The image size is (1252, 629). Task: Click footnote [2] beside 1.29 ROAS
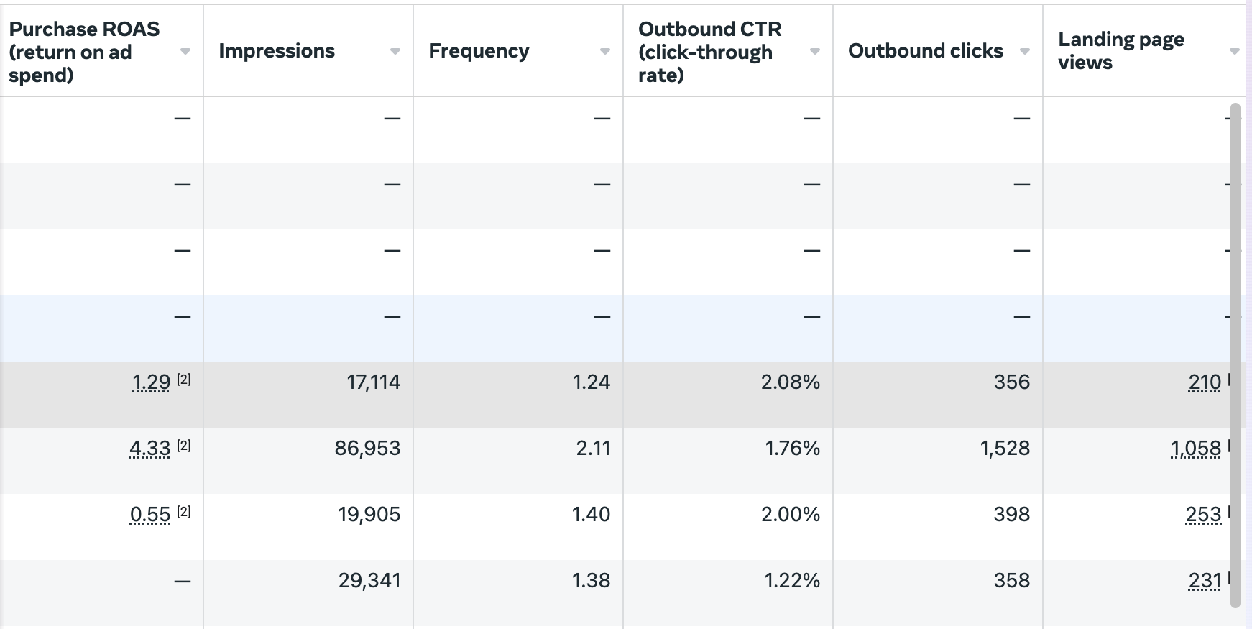pos(184,380)
